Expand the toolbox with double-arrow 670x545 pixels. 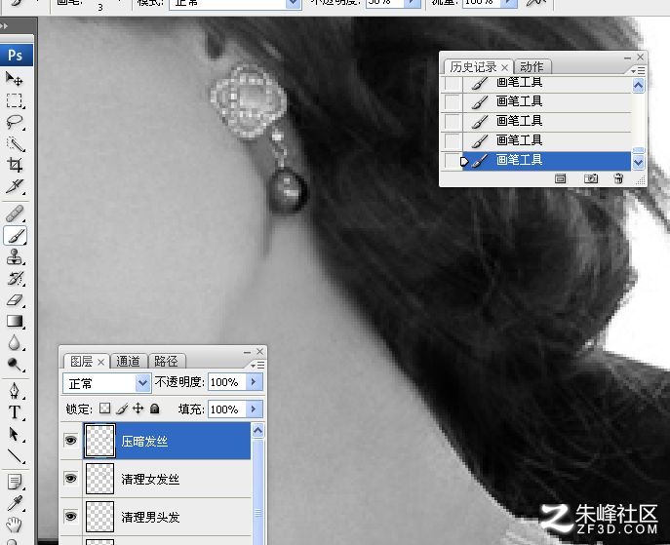pos(4,26)
